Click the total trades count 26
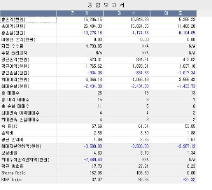This screenshot has width=212, height=190. pyautogui.click(x=100, y=93)
